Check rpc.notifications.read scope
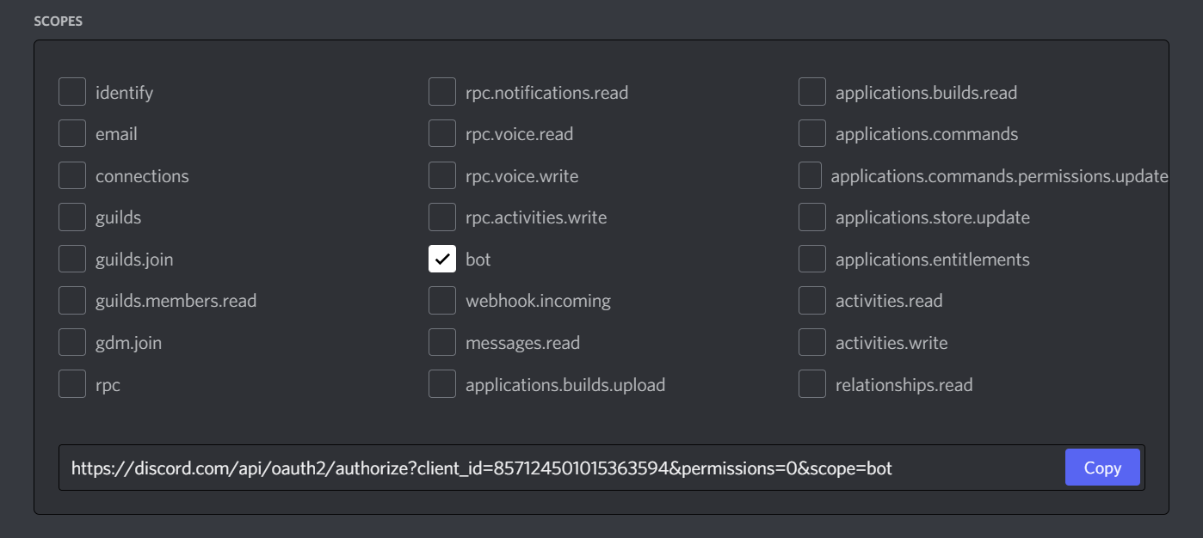 [442, 91]
